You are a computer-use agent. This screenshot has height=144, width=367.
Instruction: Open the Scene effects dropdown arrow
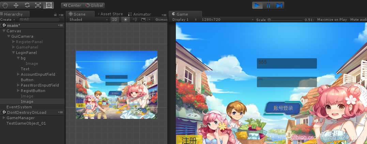pos(149,20)
